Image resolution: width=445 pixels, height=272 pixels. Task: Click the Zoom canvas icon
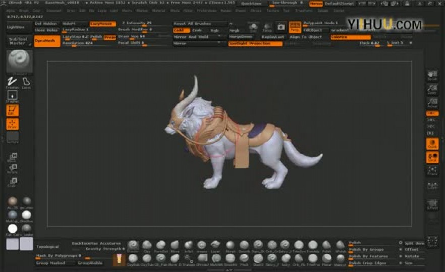[432, 89]
